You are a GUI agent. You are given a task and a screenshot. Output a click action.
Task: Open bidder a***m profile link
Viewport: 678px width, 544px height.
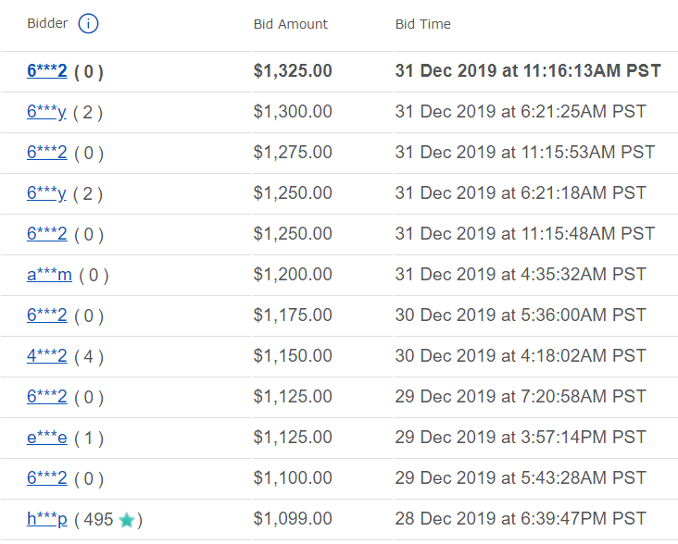[49, 275]
